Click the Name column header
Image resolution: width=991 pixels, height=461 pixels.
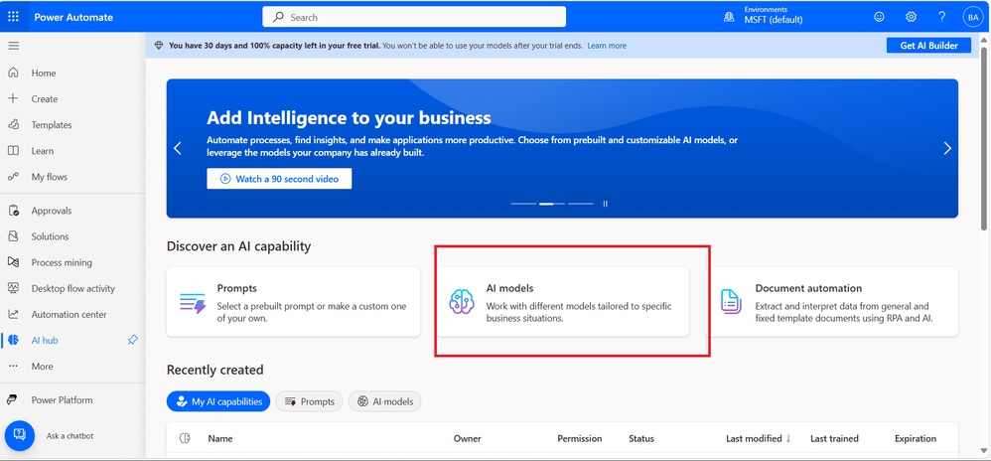(x=220, y=438)
